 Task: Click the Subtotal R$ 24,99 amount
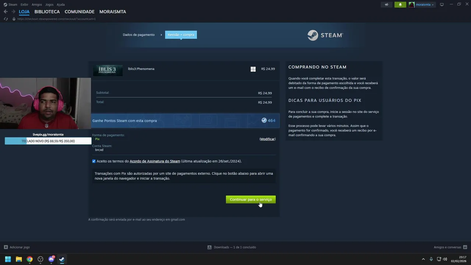point(265,93)
